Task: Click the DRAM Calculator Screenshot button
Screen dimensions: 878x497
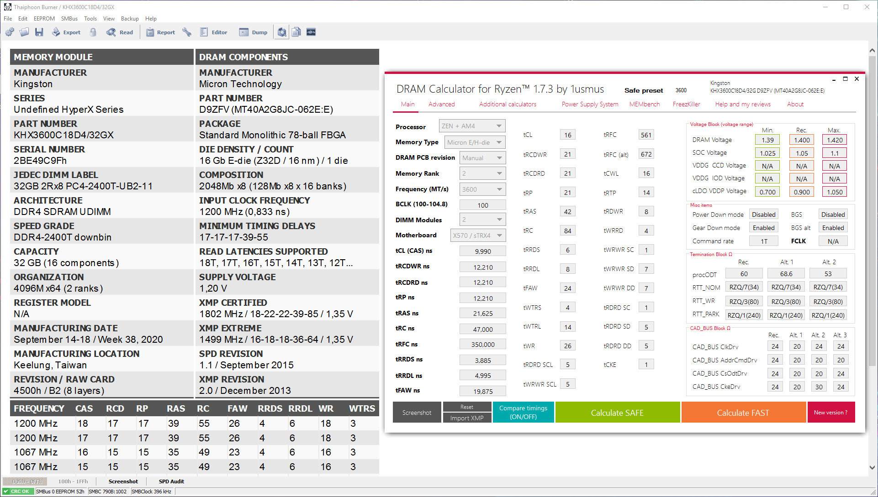Action: pyautogui.click(x=417, y=412)
